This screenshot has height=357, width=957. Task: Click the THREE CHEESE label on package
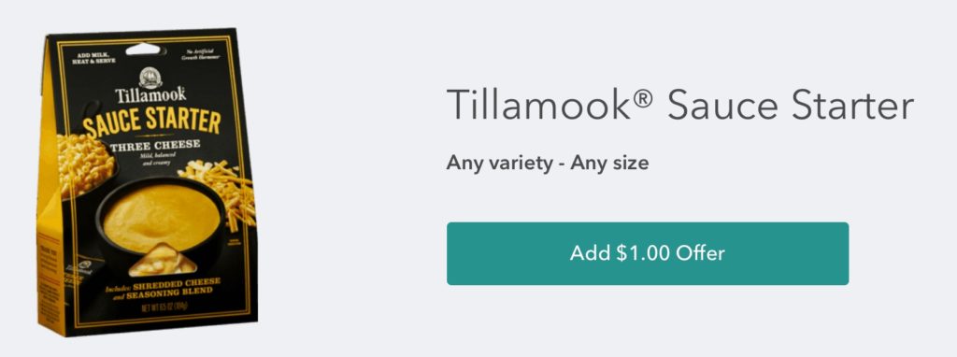coord(155,145)
